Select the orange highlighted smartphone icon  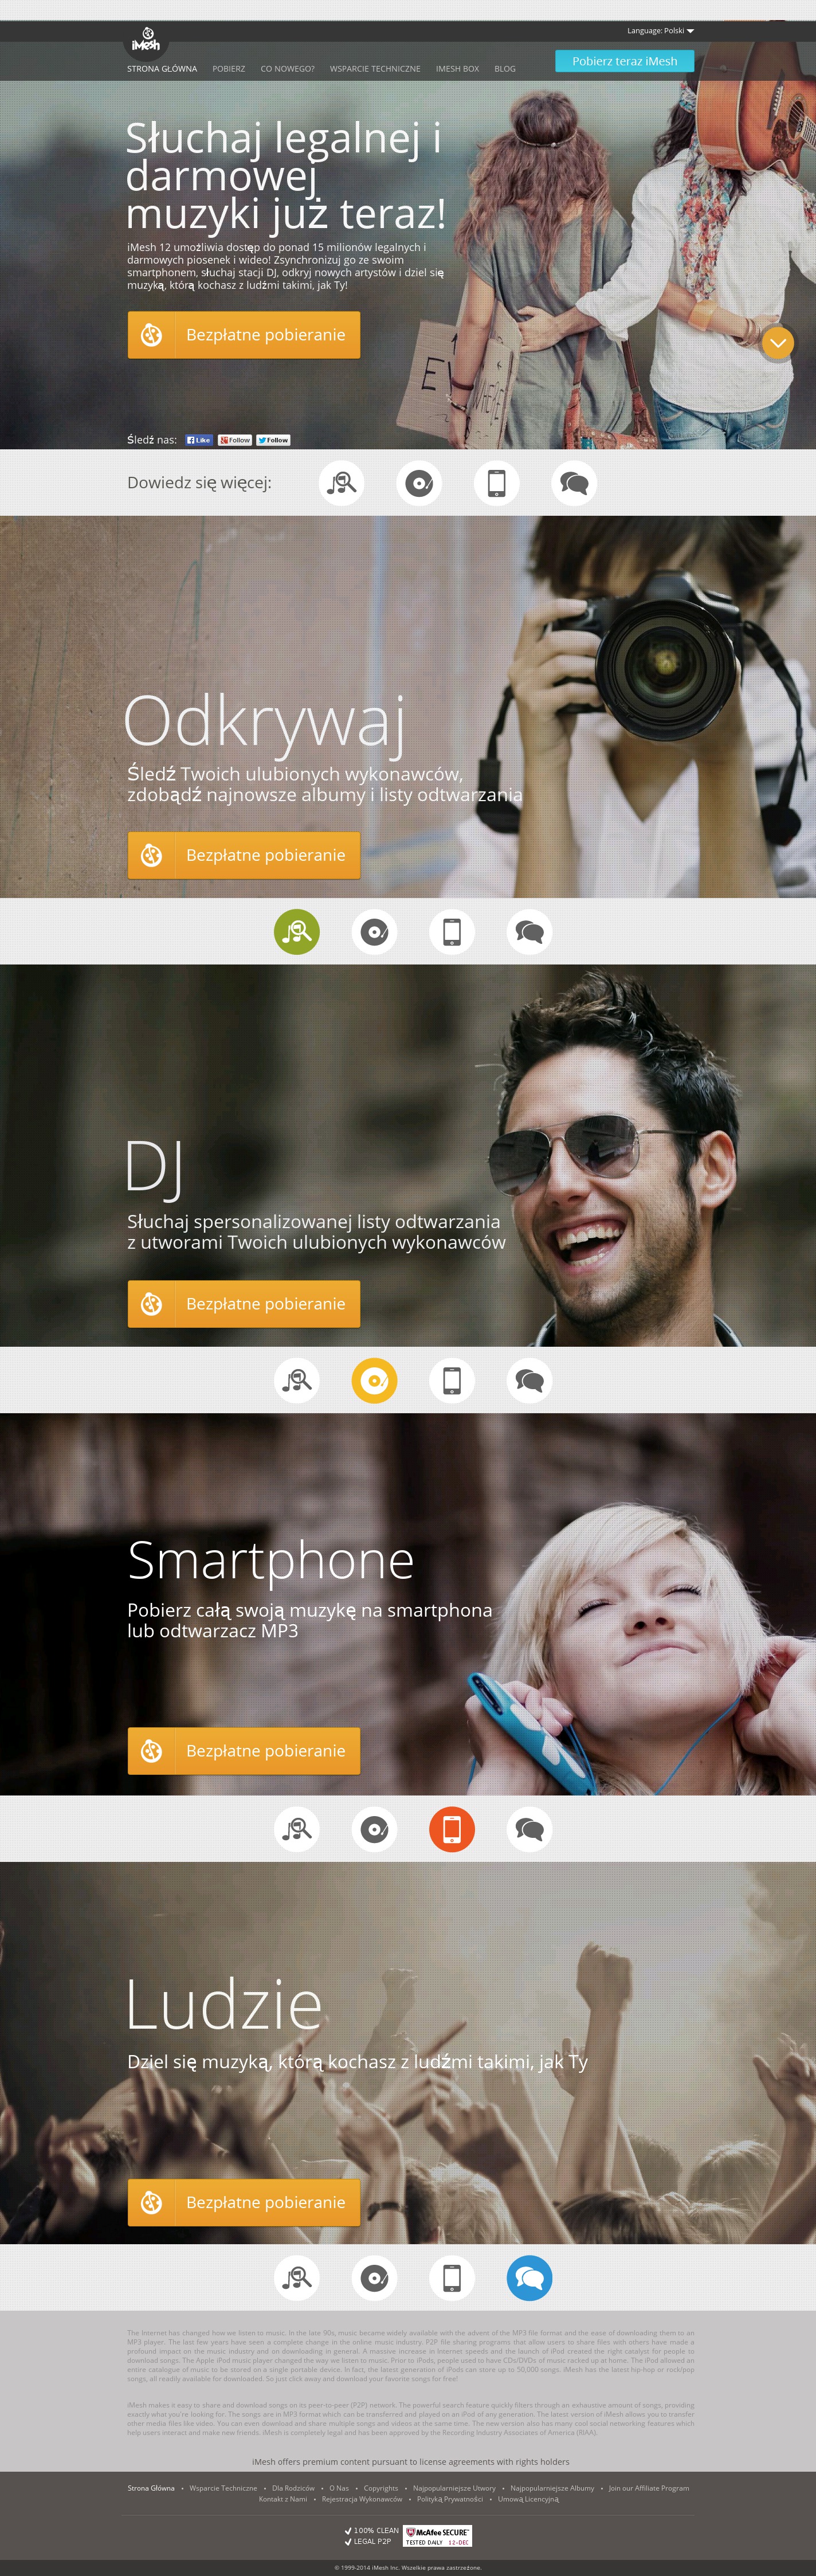(x=452, y=1829)
